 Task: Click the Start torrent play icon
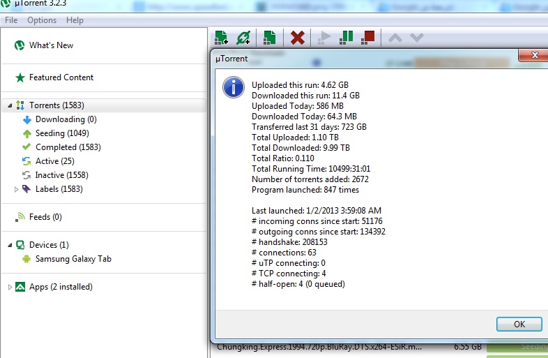[324, 38]
